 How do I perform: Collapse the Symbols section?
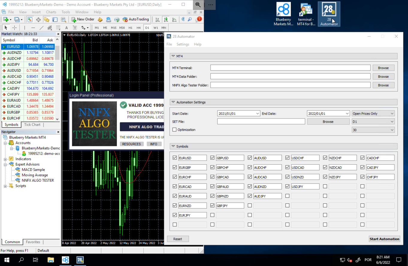coord(173,146)
